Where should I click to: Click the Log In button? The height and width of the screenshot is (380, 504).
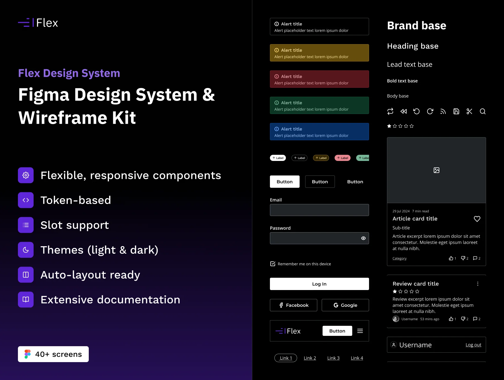coord(319,284)
